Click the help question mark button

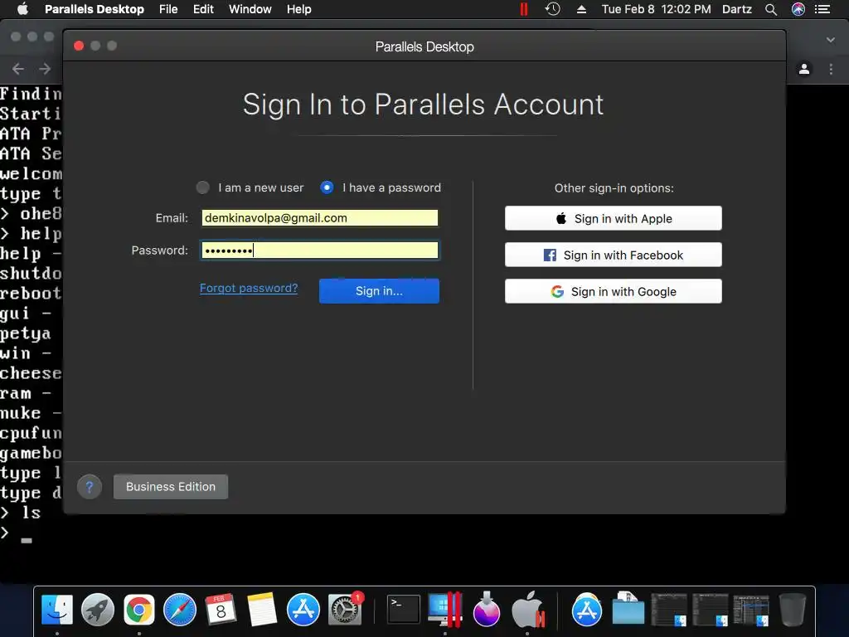90,487
